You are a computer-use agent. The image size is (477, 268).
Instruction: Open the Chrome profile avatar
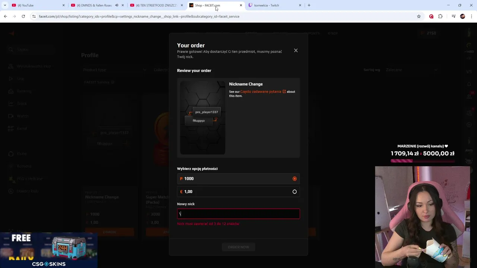(462, 16)
